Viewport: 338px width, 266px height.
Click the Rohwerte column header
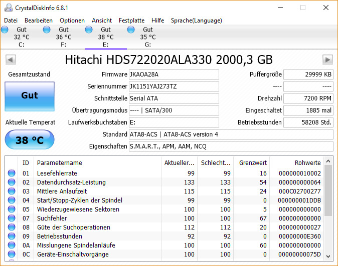click(296, 162)
